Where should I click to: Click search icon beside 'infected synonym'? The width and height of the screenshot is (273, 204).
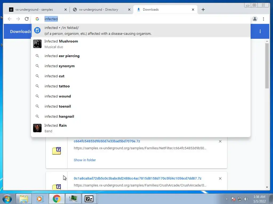click(x=37, y=66)
